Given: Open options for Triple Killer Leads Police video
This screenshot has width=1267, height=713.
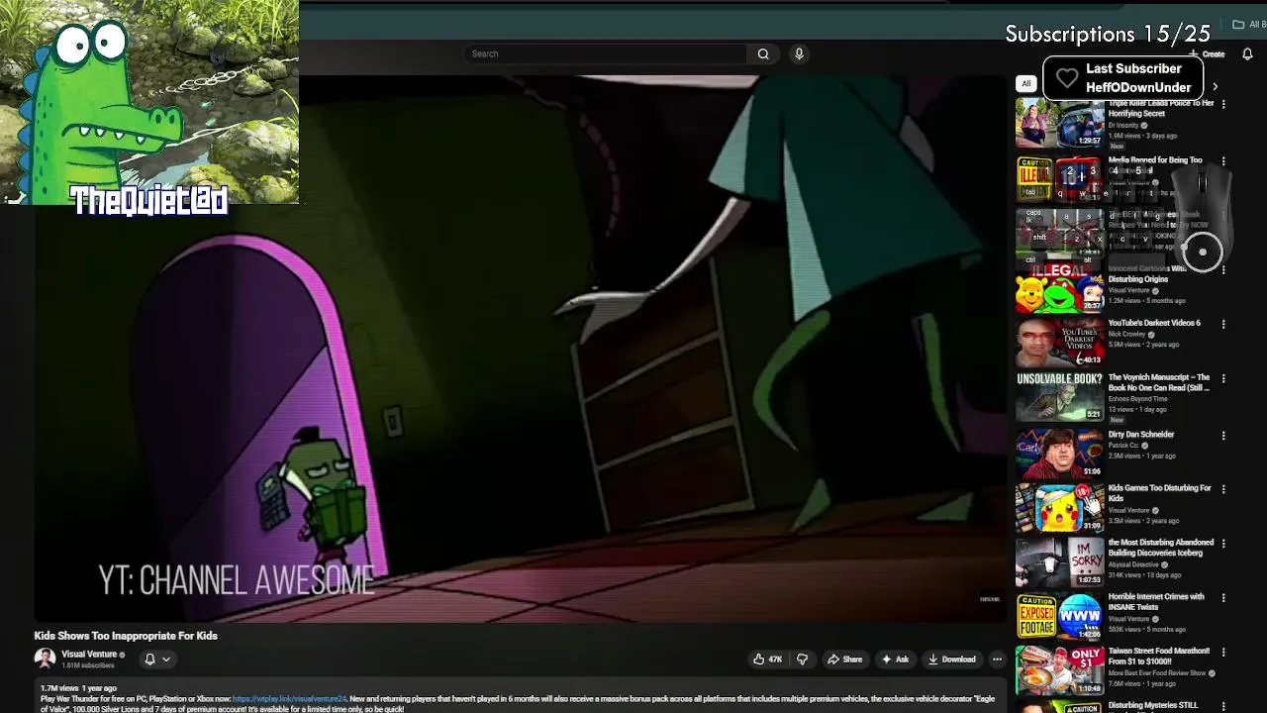Looking at the screenshot, I should tap(1223, 104).
